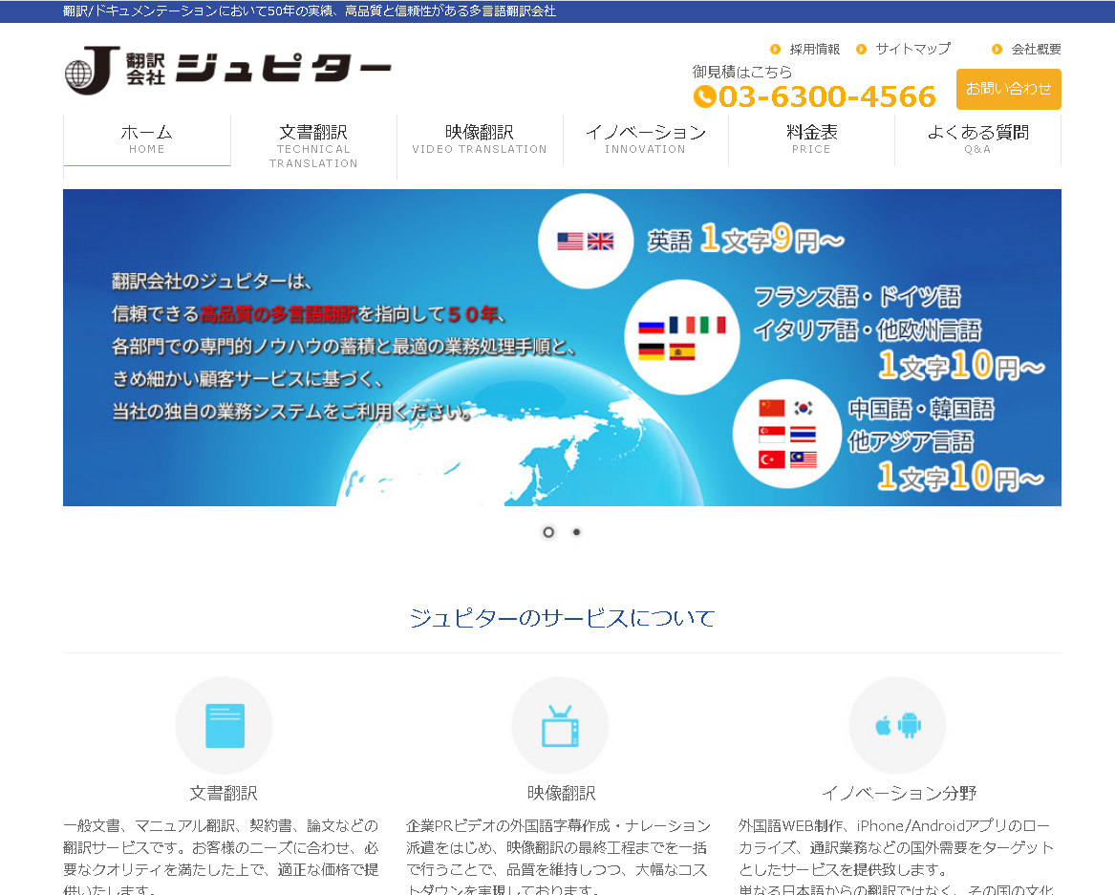Call the phone number 03-6300-4566
The image size is (1115, 895).
(827, 96)
